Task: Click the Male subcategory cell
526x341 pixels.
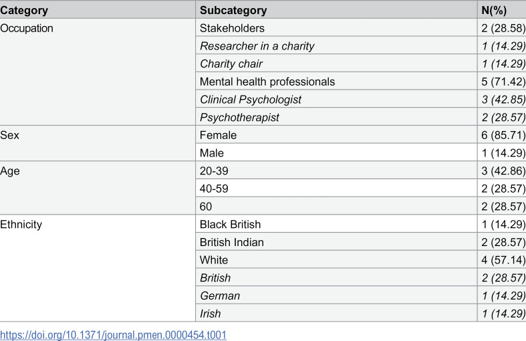Action: pos(336,152)
